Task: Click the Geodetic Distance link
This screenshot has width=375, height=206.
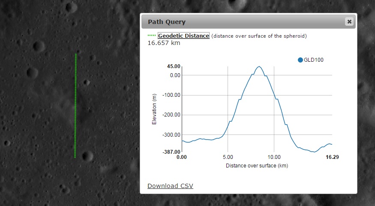Action: pos(183,36)
